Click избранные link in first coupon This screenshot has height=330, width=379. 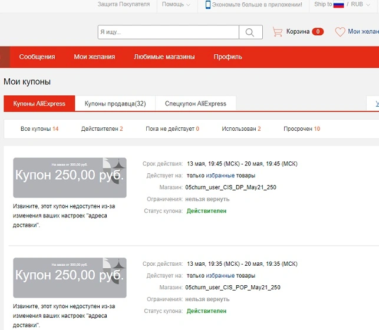[x=220, y=176]
